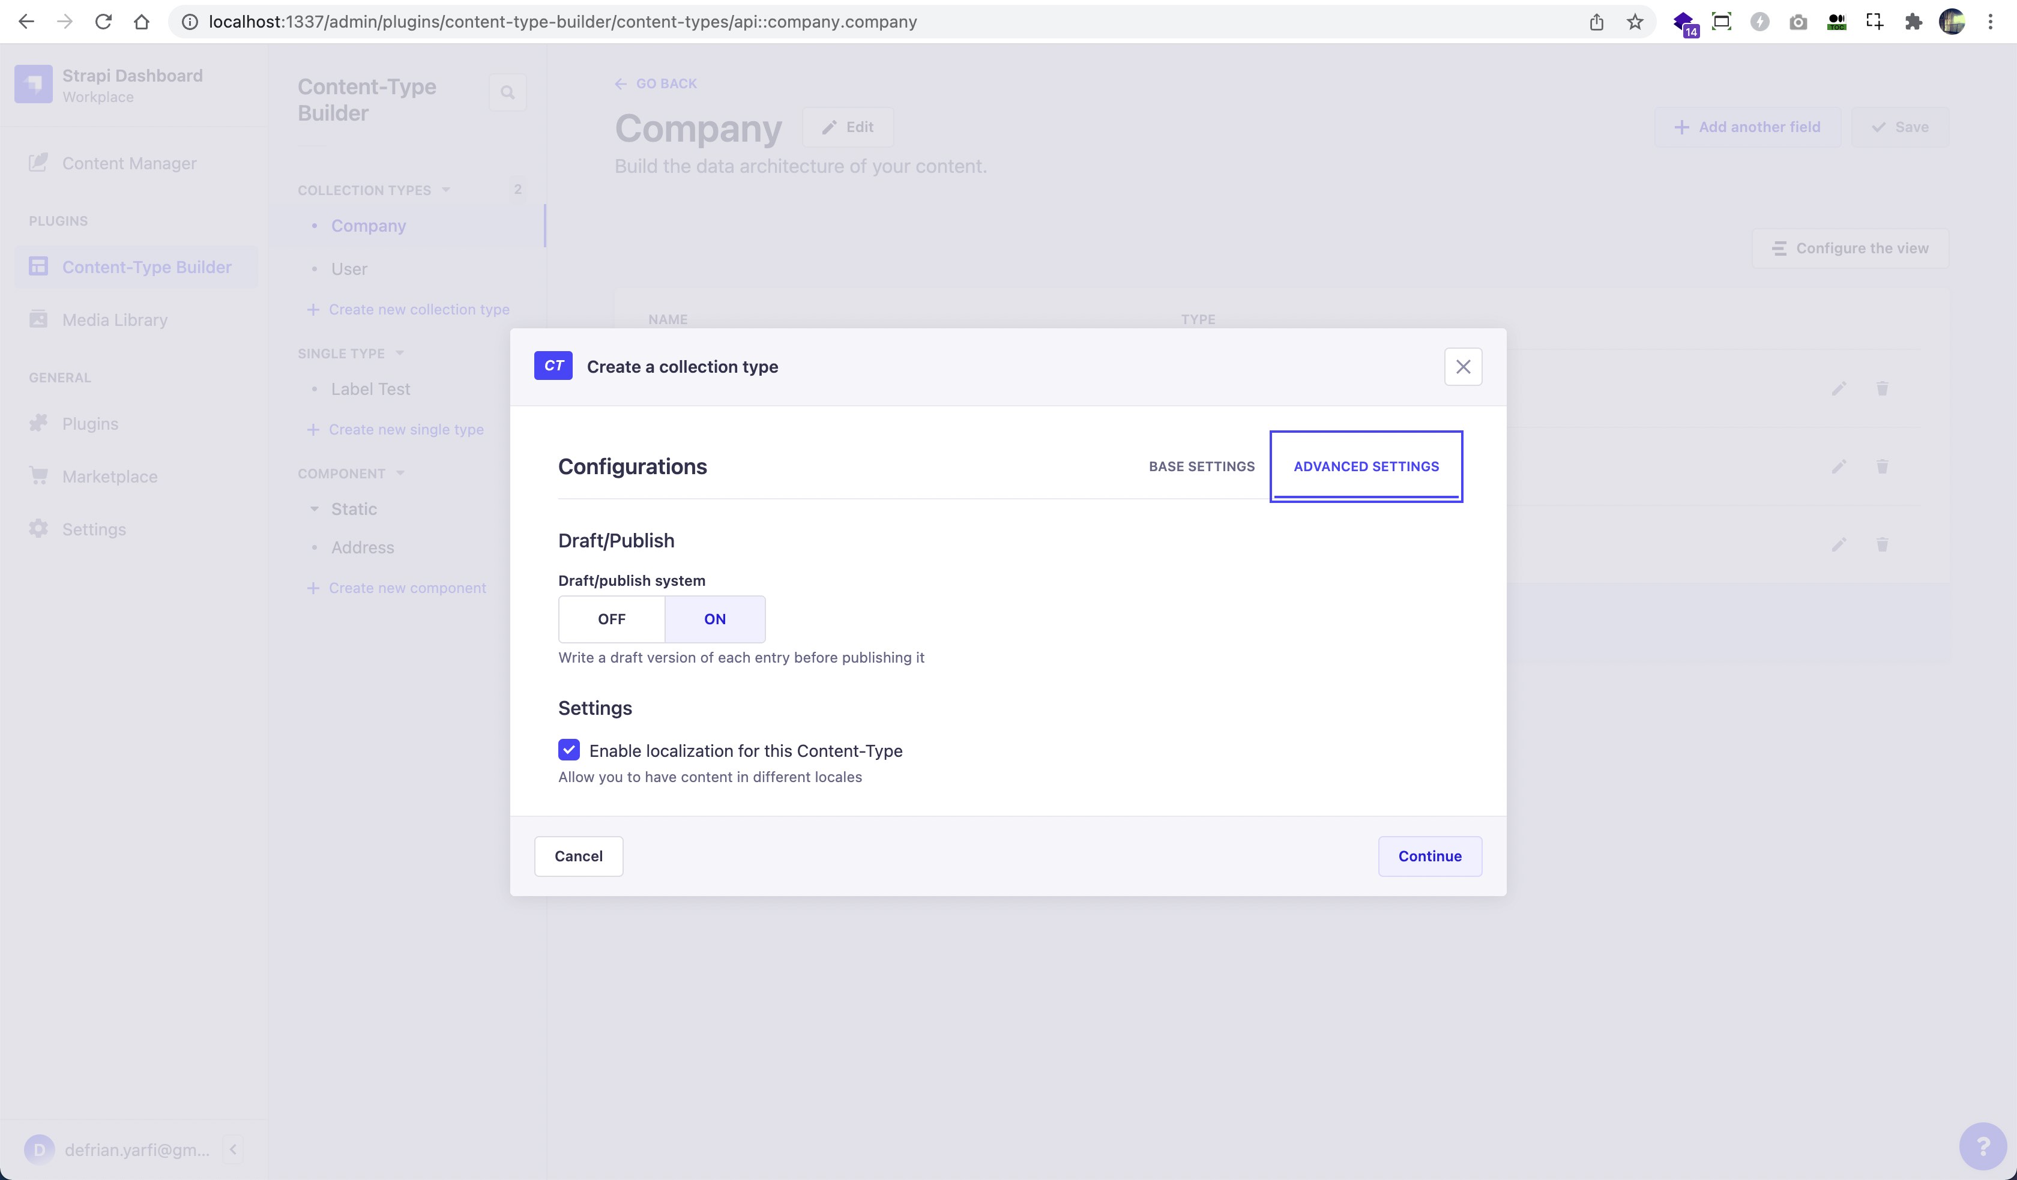Switch to BASE SETTINGS tab
2017x1180 pixels.
[1201, 466]
